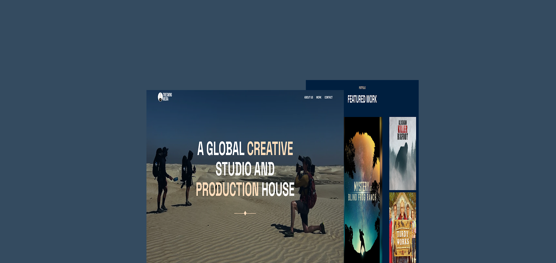Click the Featured Work heading
Image resolution: width=556 pixels, height=263 pixels.
[x=362, y=99]
